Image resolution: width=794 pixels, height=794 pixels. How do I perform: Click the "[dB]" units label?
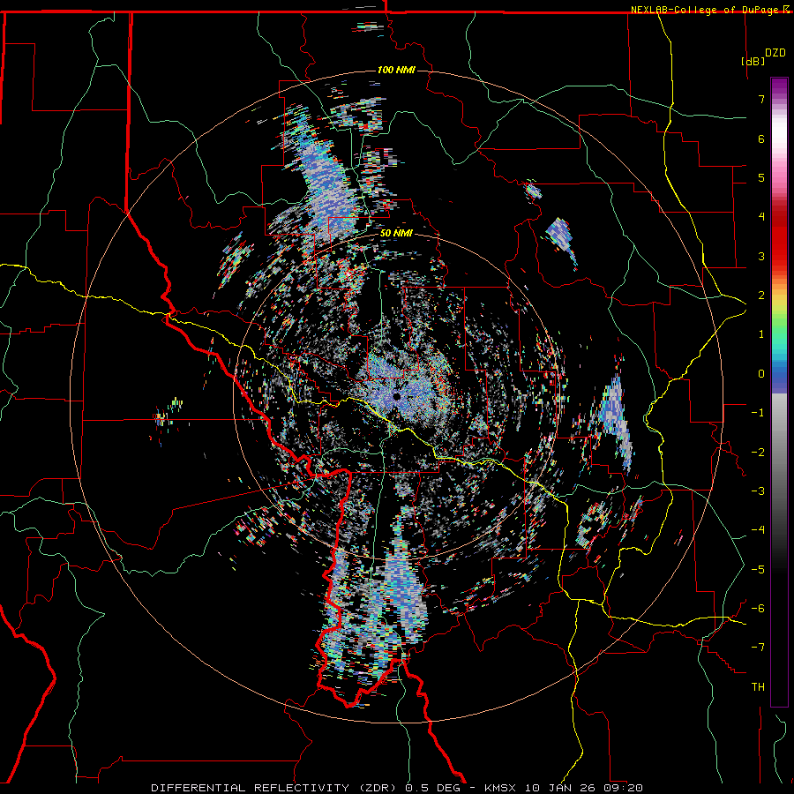(x=753, y=61)
